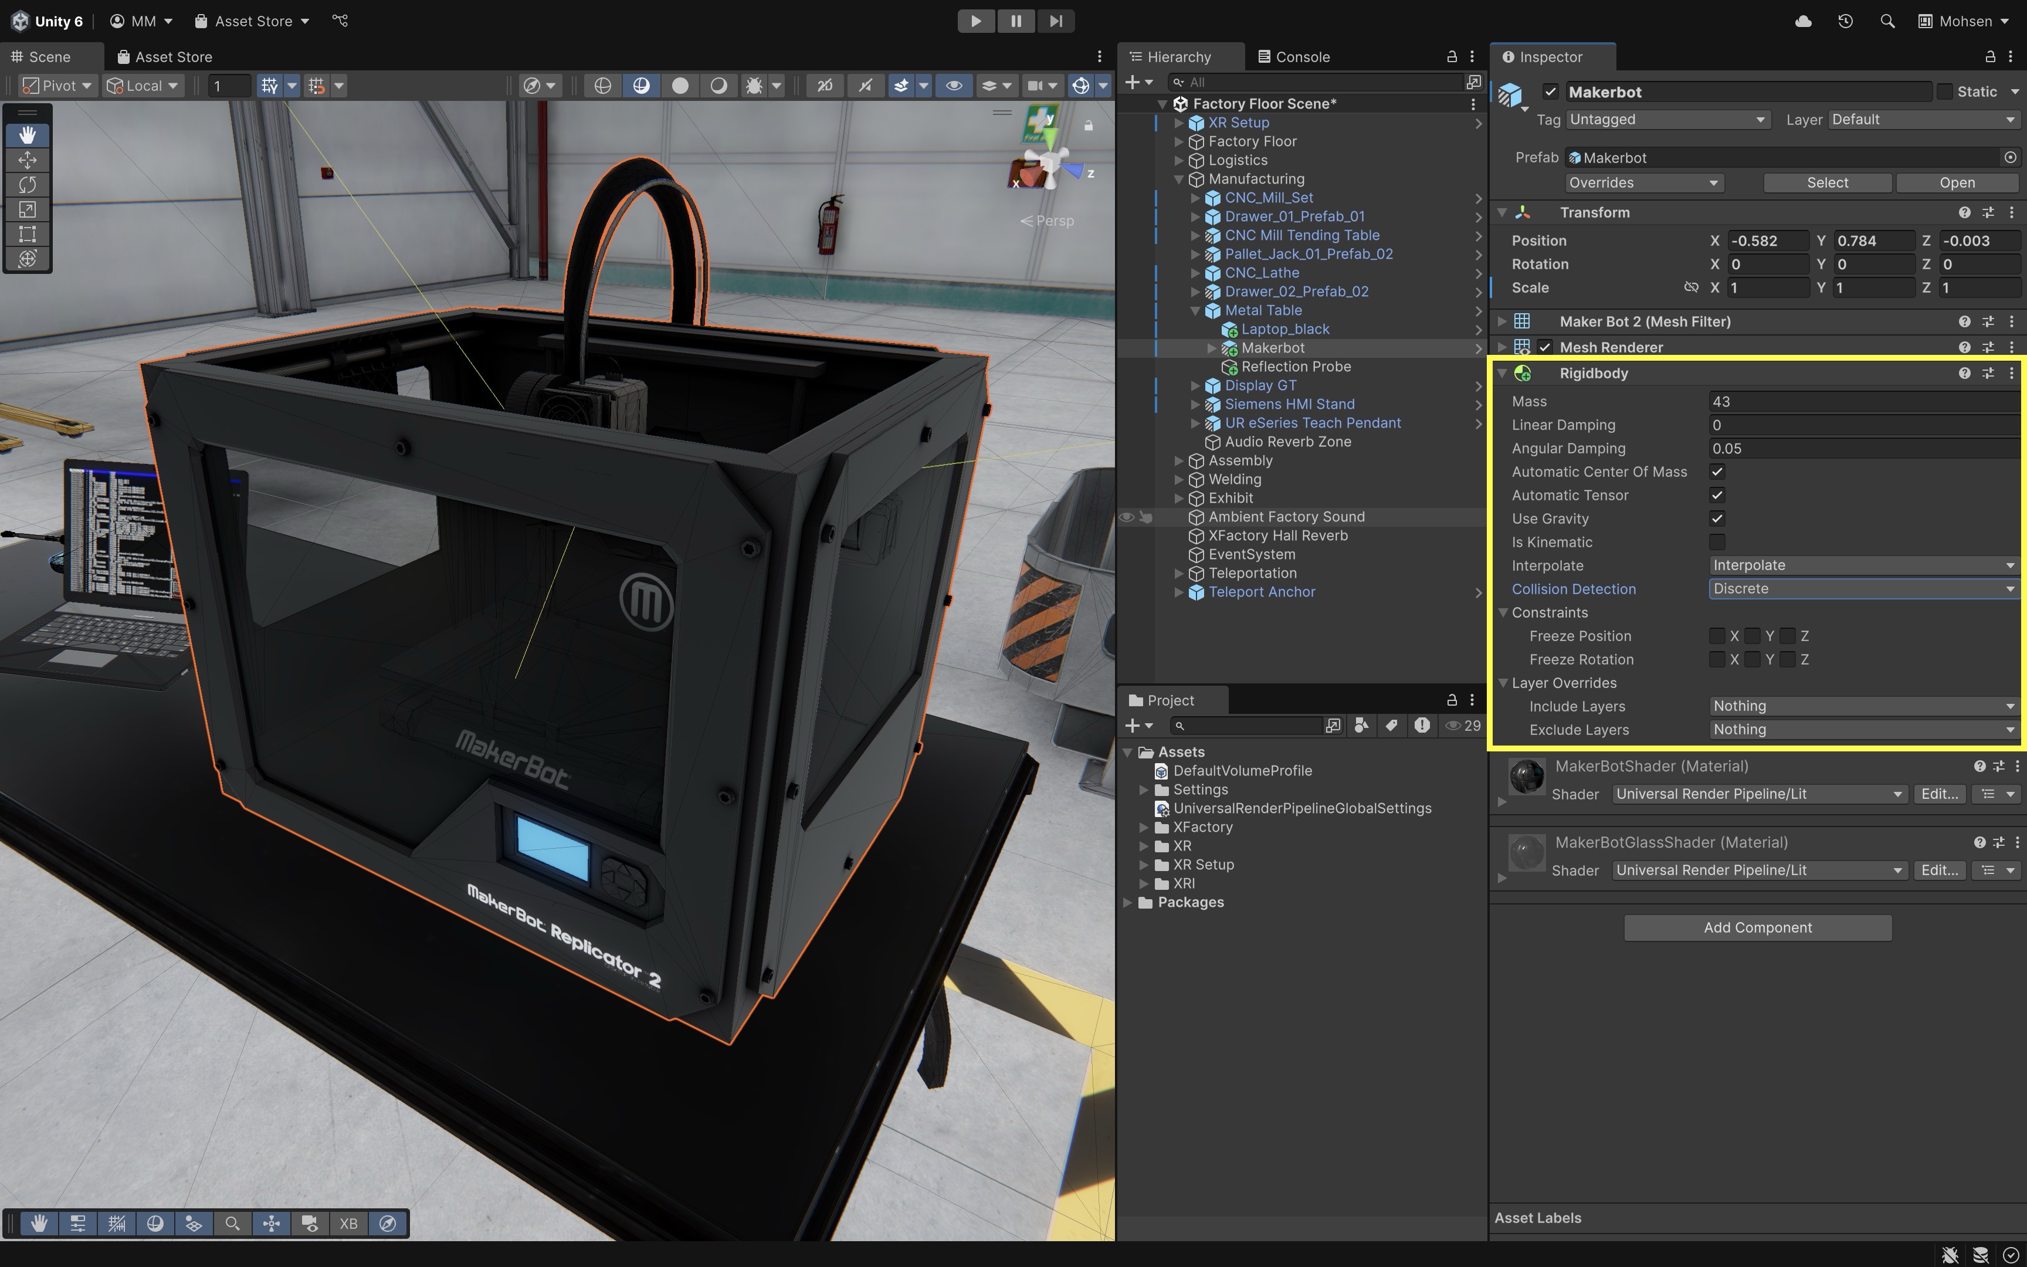This screenshot has width=2027, height=1267.
Task: Click the MakerBotShader material preview
Action: pyautogui.click(x=1526, y=777)
